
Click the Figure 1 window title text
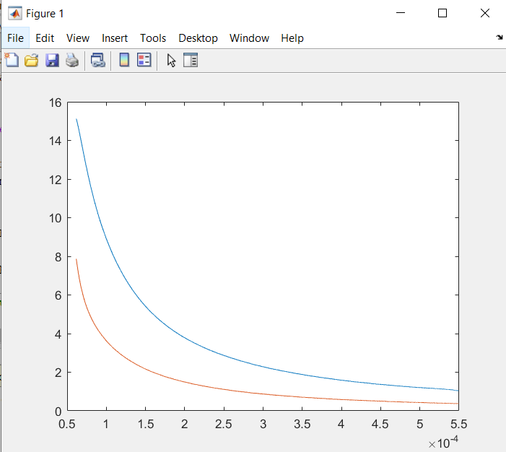45,14
